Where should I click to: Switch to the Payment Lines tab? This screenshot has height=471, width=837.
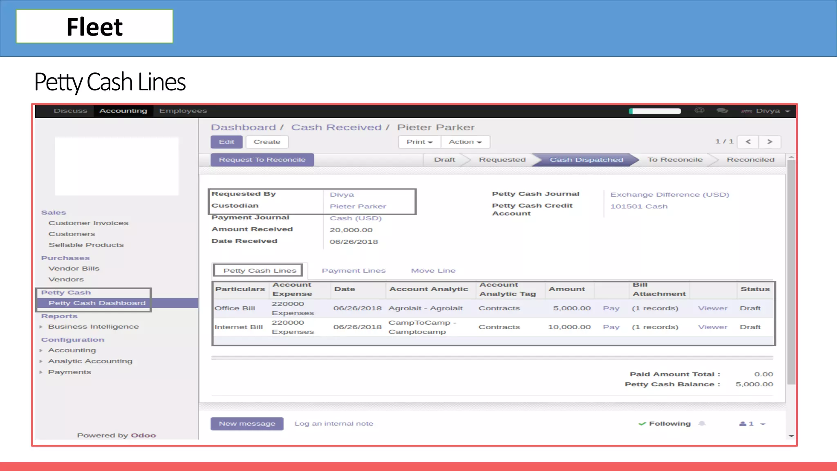(x=354, y=271)
